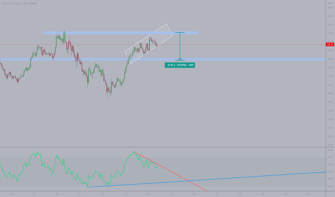The width and height of the screenshot is (335, 197).
Task: Click the 26.00 price axis label
Action: coord(330,111)
